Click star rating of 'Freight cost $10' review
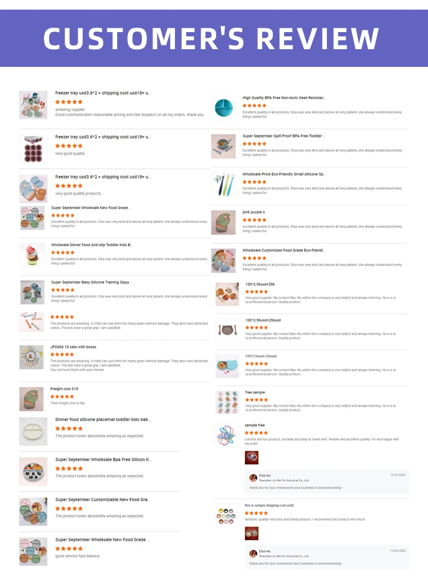Image resolution: width=428 pixels, height=583 pixels. click(x=62, y=397)
